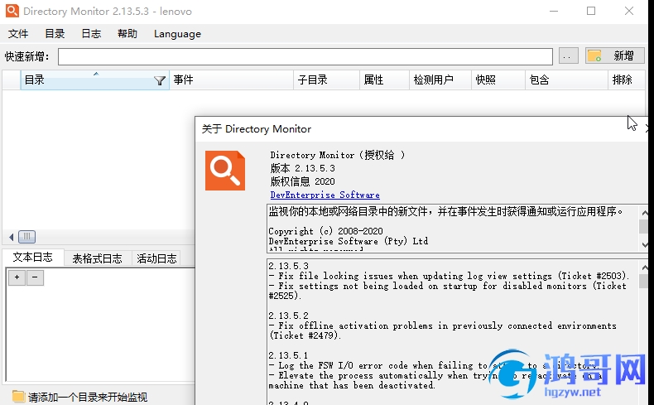
Task: Click the horizontal scrollbar left arrow
Action: coord(11,237)
